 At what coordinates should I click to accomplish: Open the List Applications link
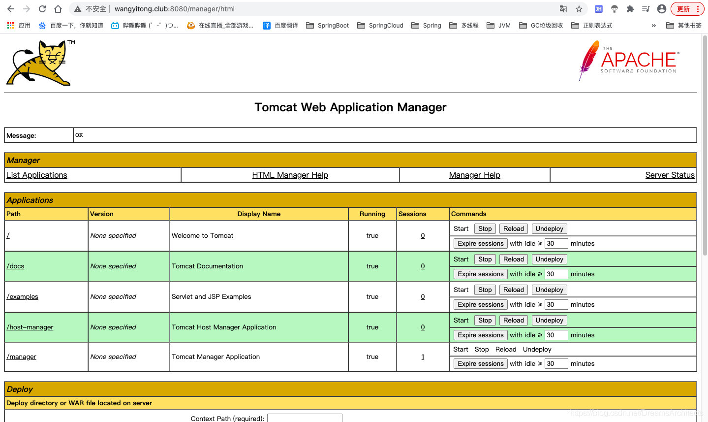pyautogui.click(x=37, y=175)
